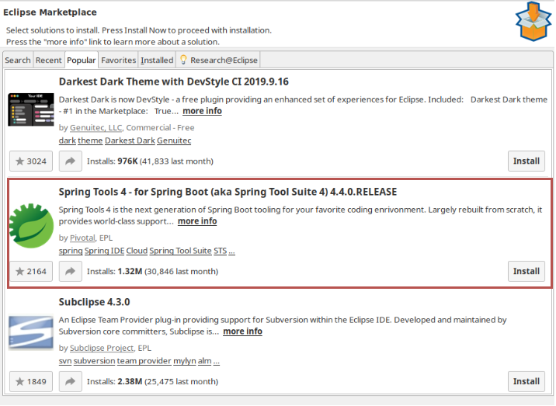Click the lowercase 'spring' tag link
Image resolution: width=556 pixels, height=406 pixels.
[71, 251]
